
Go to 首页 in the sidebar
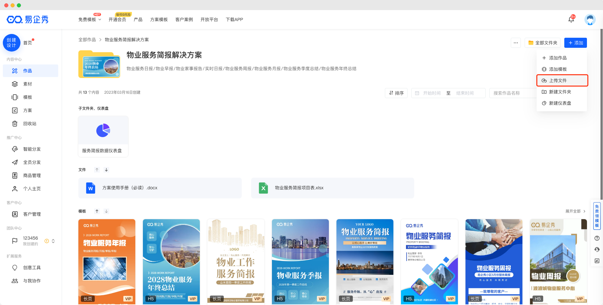28,43
